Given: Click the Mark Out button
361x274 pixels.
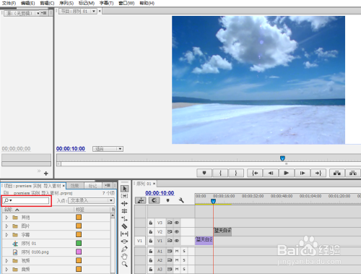Looking at the screenshot, I should (x=236, y=173).
